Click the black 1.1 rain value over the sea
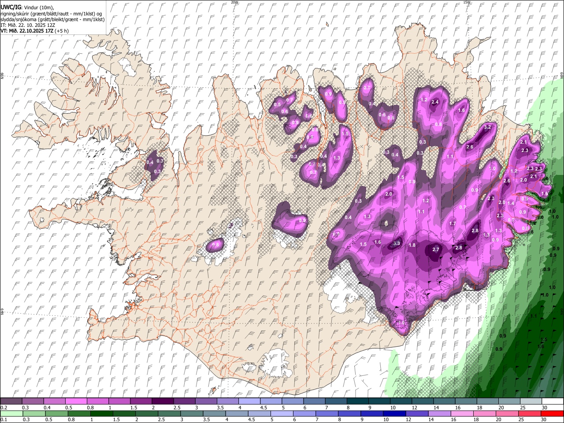564x423 pixels. [534, 316]
